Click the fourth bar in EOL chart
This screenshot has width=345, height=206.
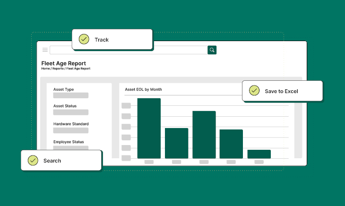point(231,144)
